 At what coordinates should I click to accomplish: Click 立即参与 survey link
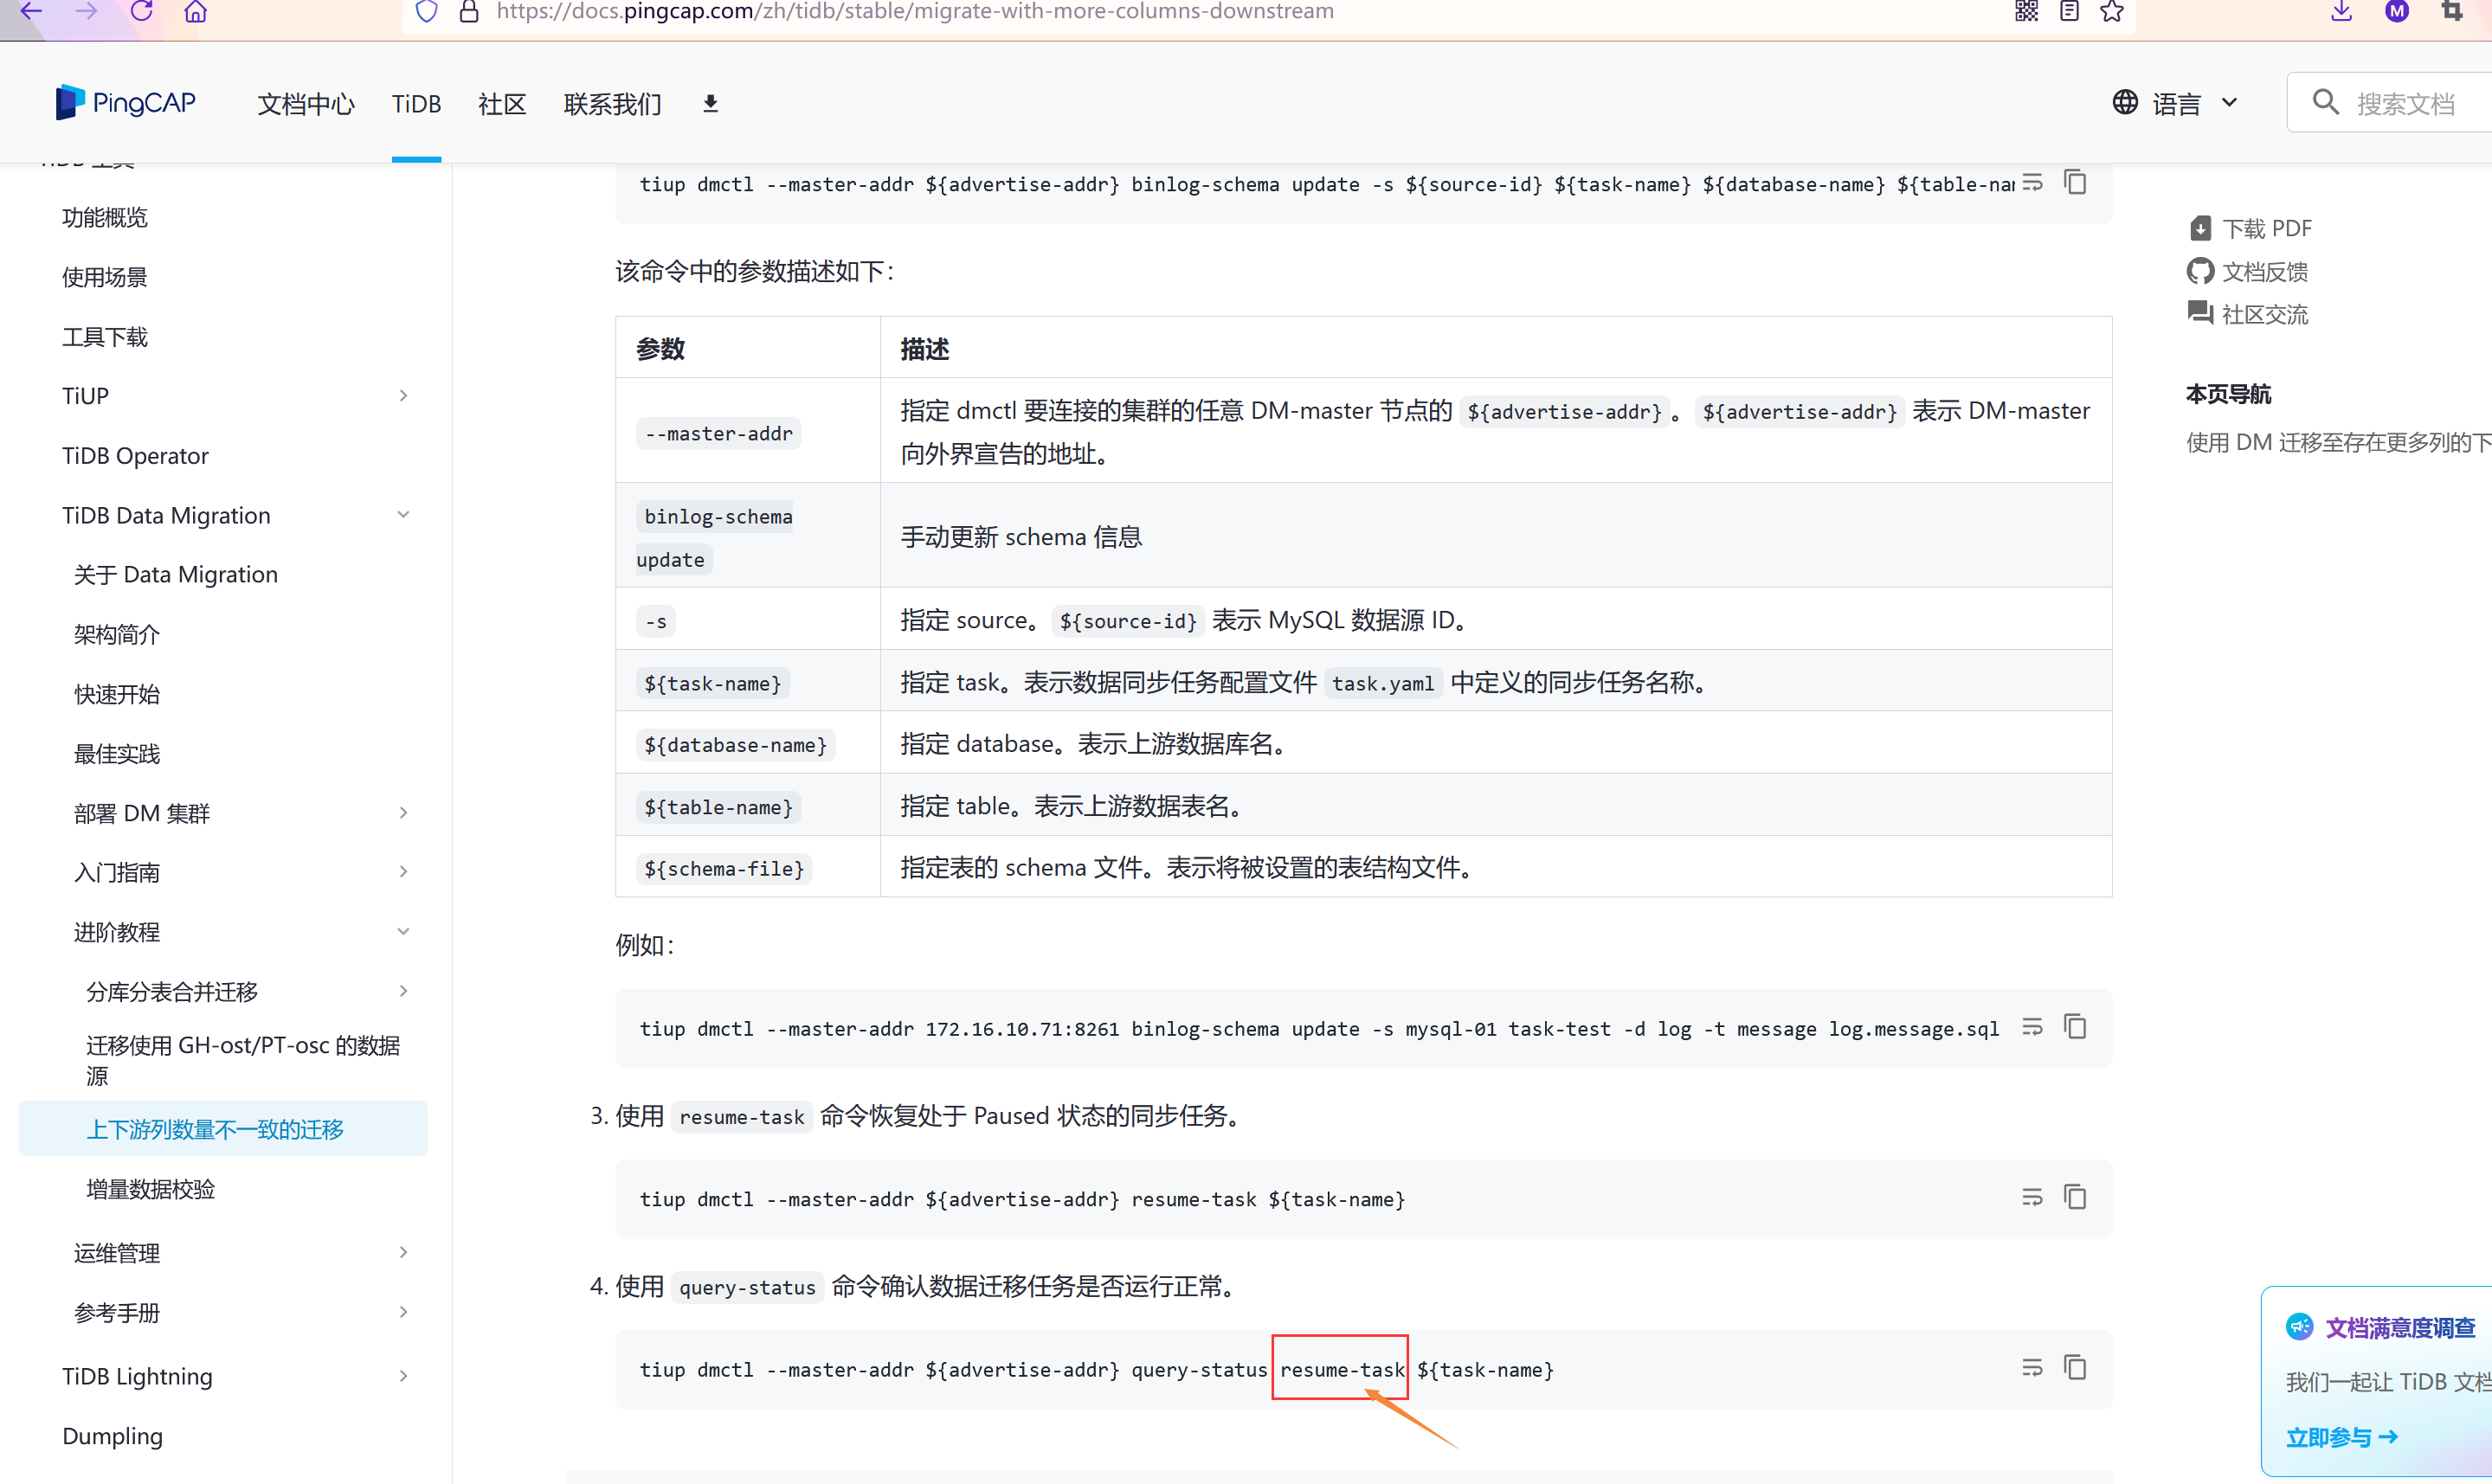(2341, 1437)
